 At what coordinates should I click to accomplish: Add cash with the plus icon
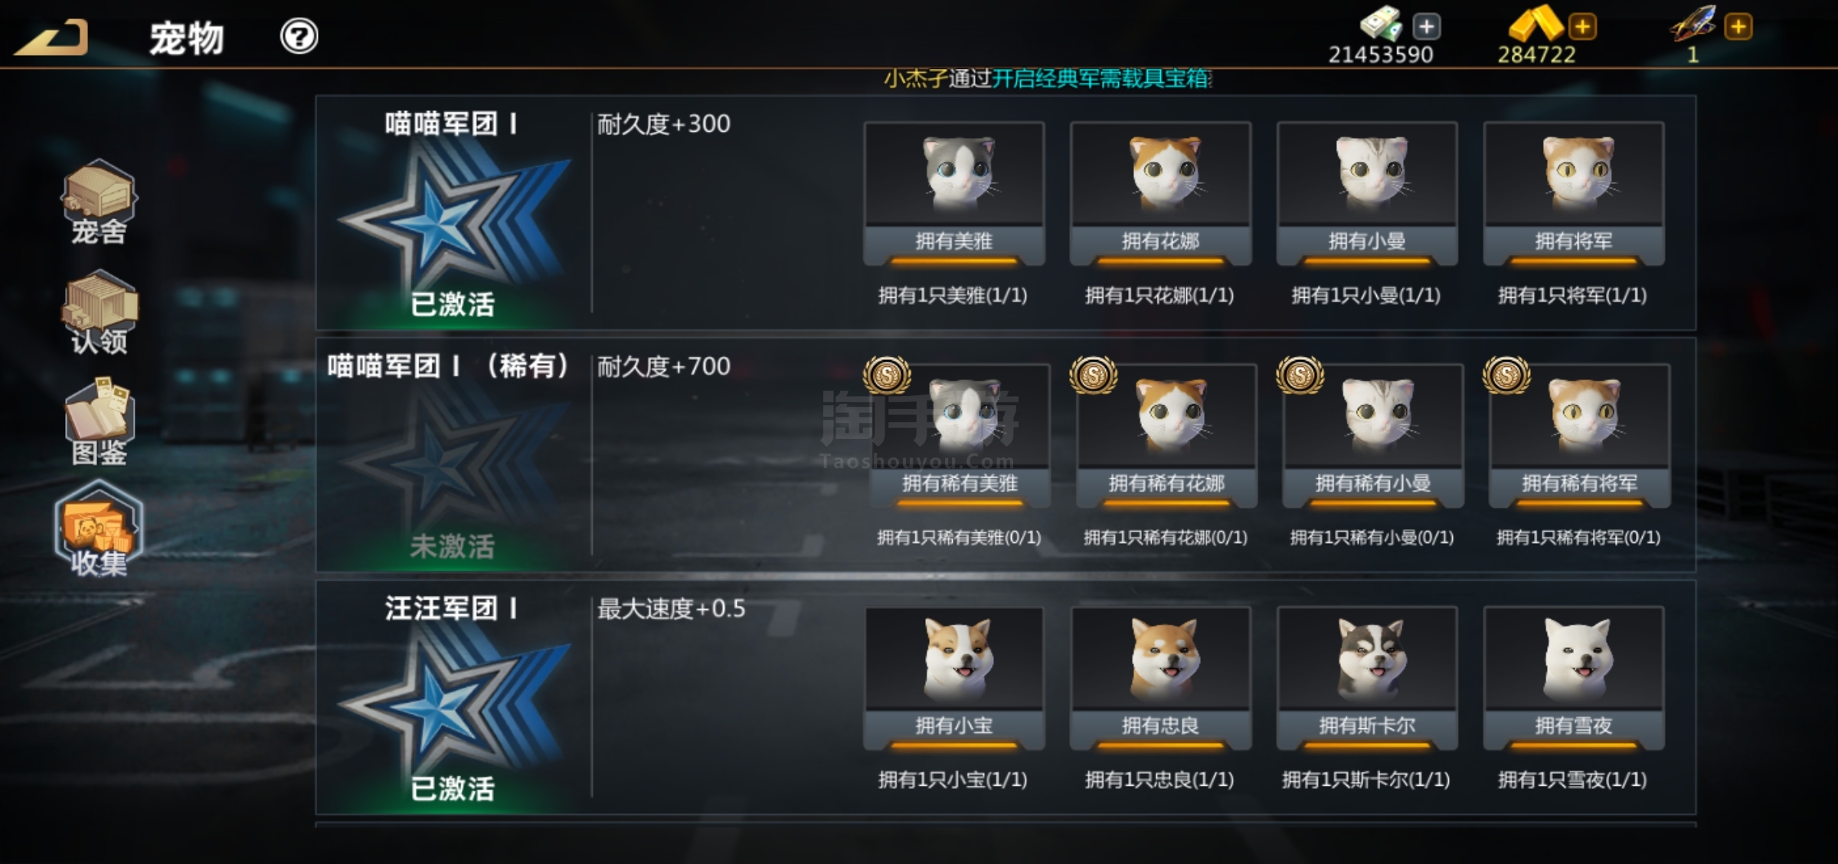click(x=1426, y=27)
